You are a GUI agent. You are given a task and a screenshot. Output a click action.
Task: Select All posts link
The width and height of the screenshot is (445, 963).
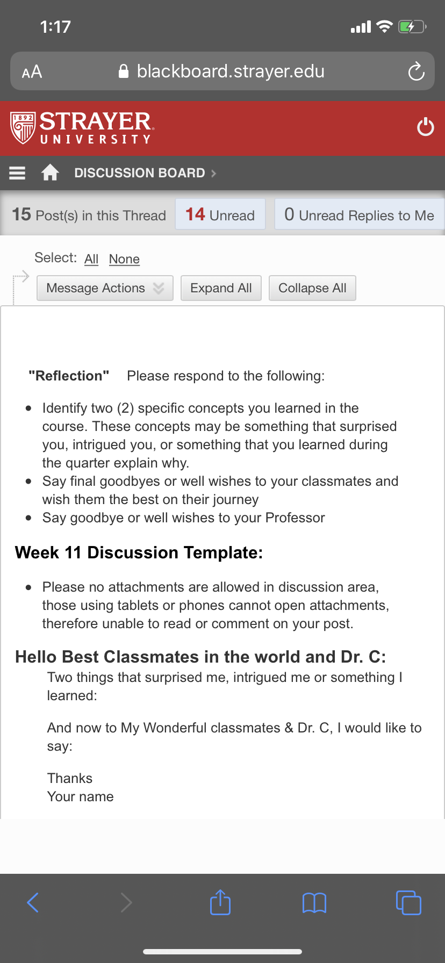[x=91, y=259]
